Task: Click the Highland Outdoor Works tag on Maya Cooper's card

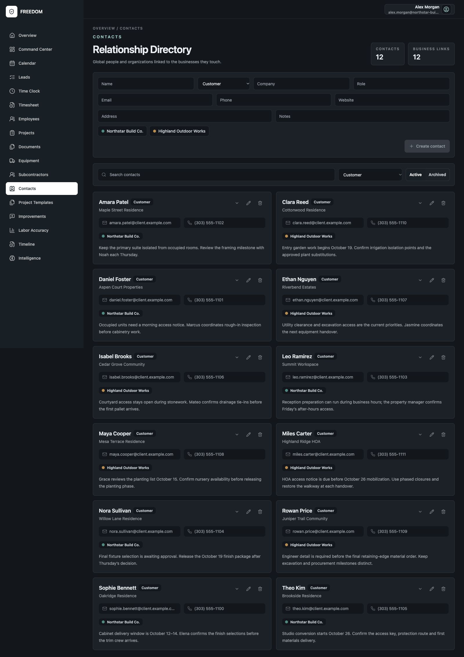Action: pyautogui.click(x=125, y=468)
